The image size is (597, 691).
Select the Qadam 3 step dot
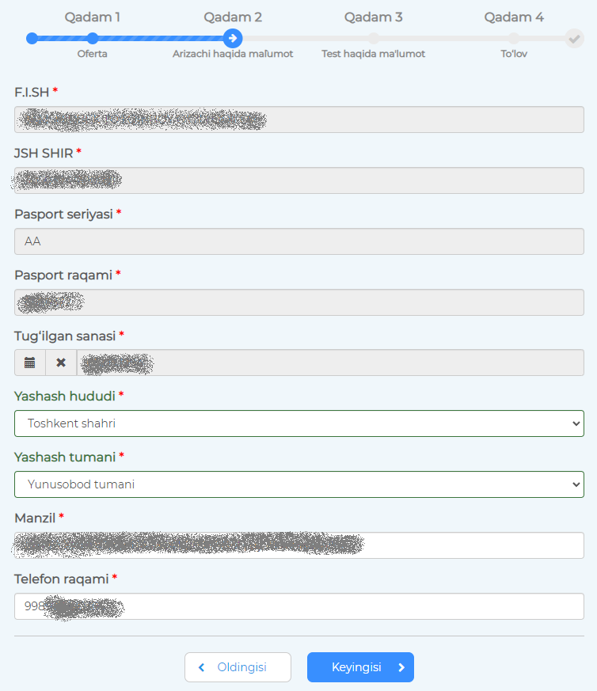pos(374,38)
